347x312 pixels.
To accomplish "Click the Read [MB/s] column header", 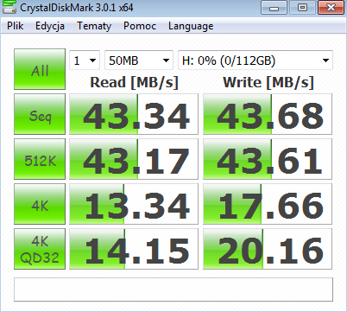I will (134, 82).
